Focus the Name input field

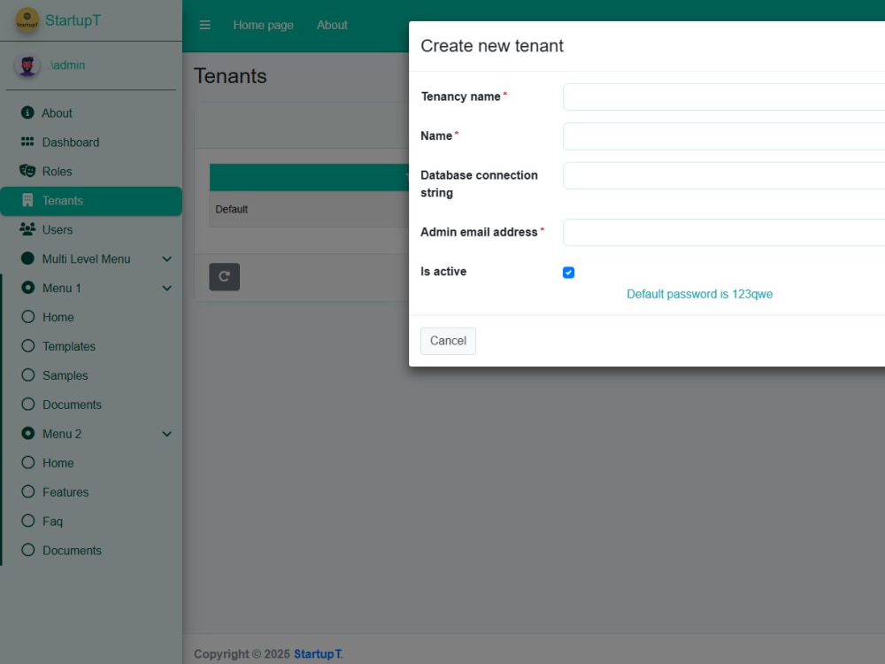(x=724, y=136)
